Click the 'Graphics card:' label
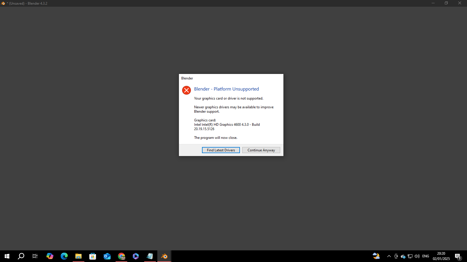 coord(205,120)
